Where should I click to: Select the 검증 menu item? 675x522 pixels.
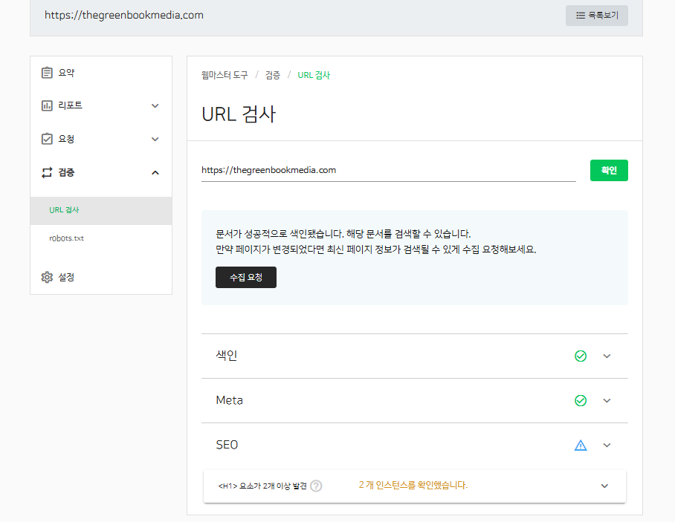point(101,172)
